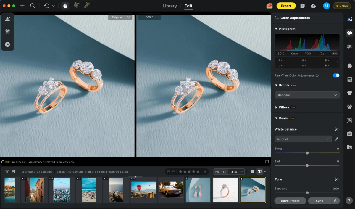355x209 pixels.
Task: Open the As Shot white balance dropdown
Action: coord(303,139)
